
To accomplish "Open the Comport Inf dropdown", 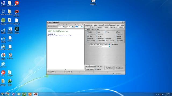I will point(64,27).
